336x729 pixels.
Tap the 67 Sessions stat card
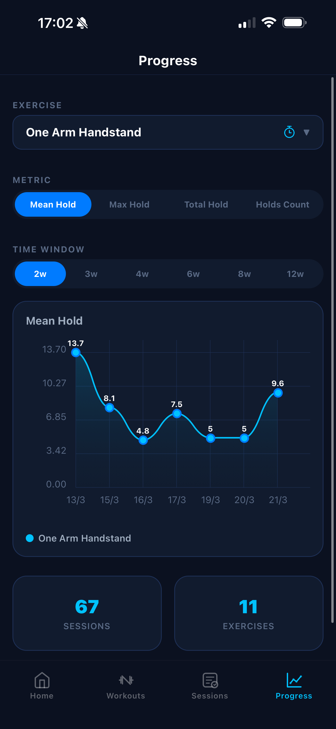(x=87, y=613)
